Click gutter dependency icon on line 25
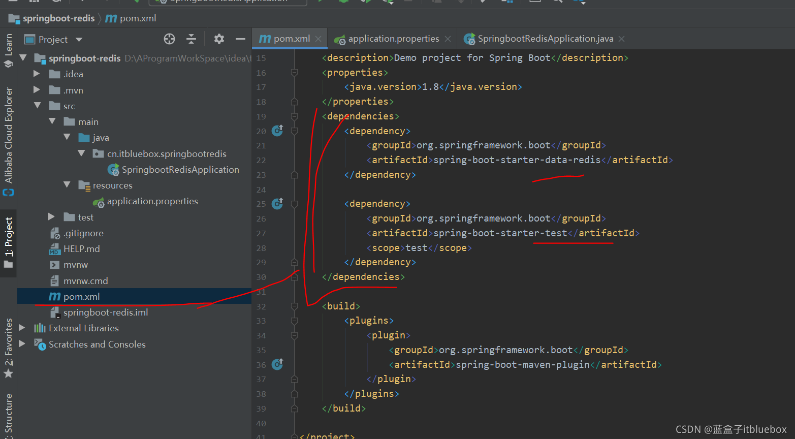Screen dimensions: 795x439 point(277,204)
